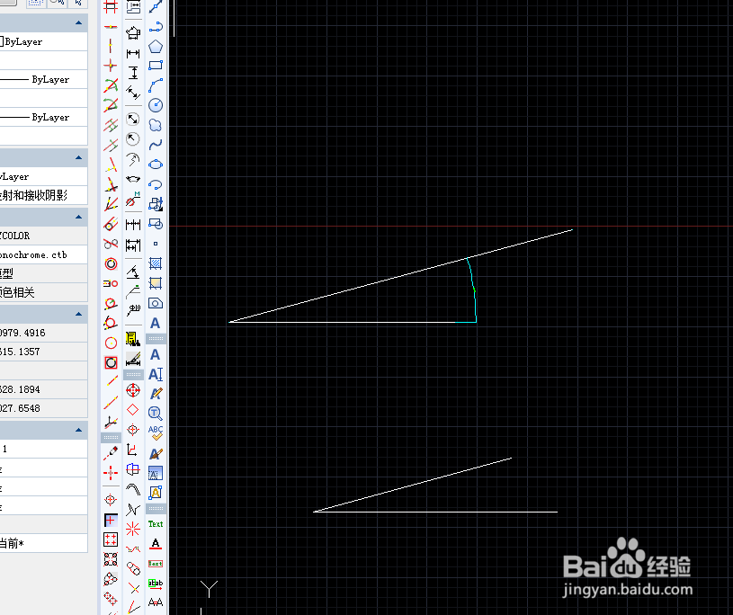
Task: Collapse the section above the yLayer row
Action: point(78,157)
